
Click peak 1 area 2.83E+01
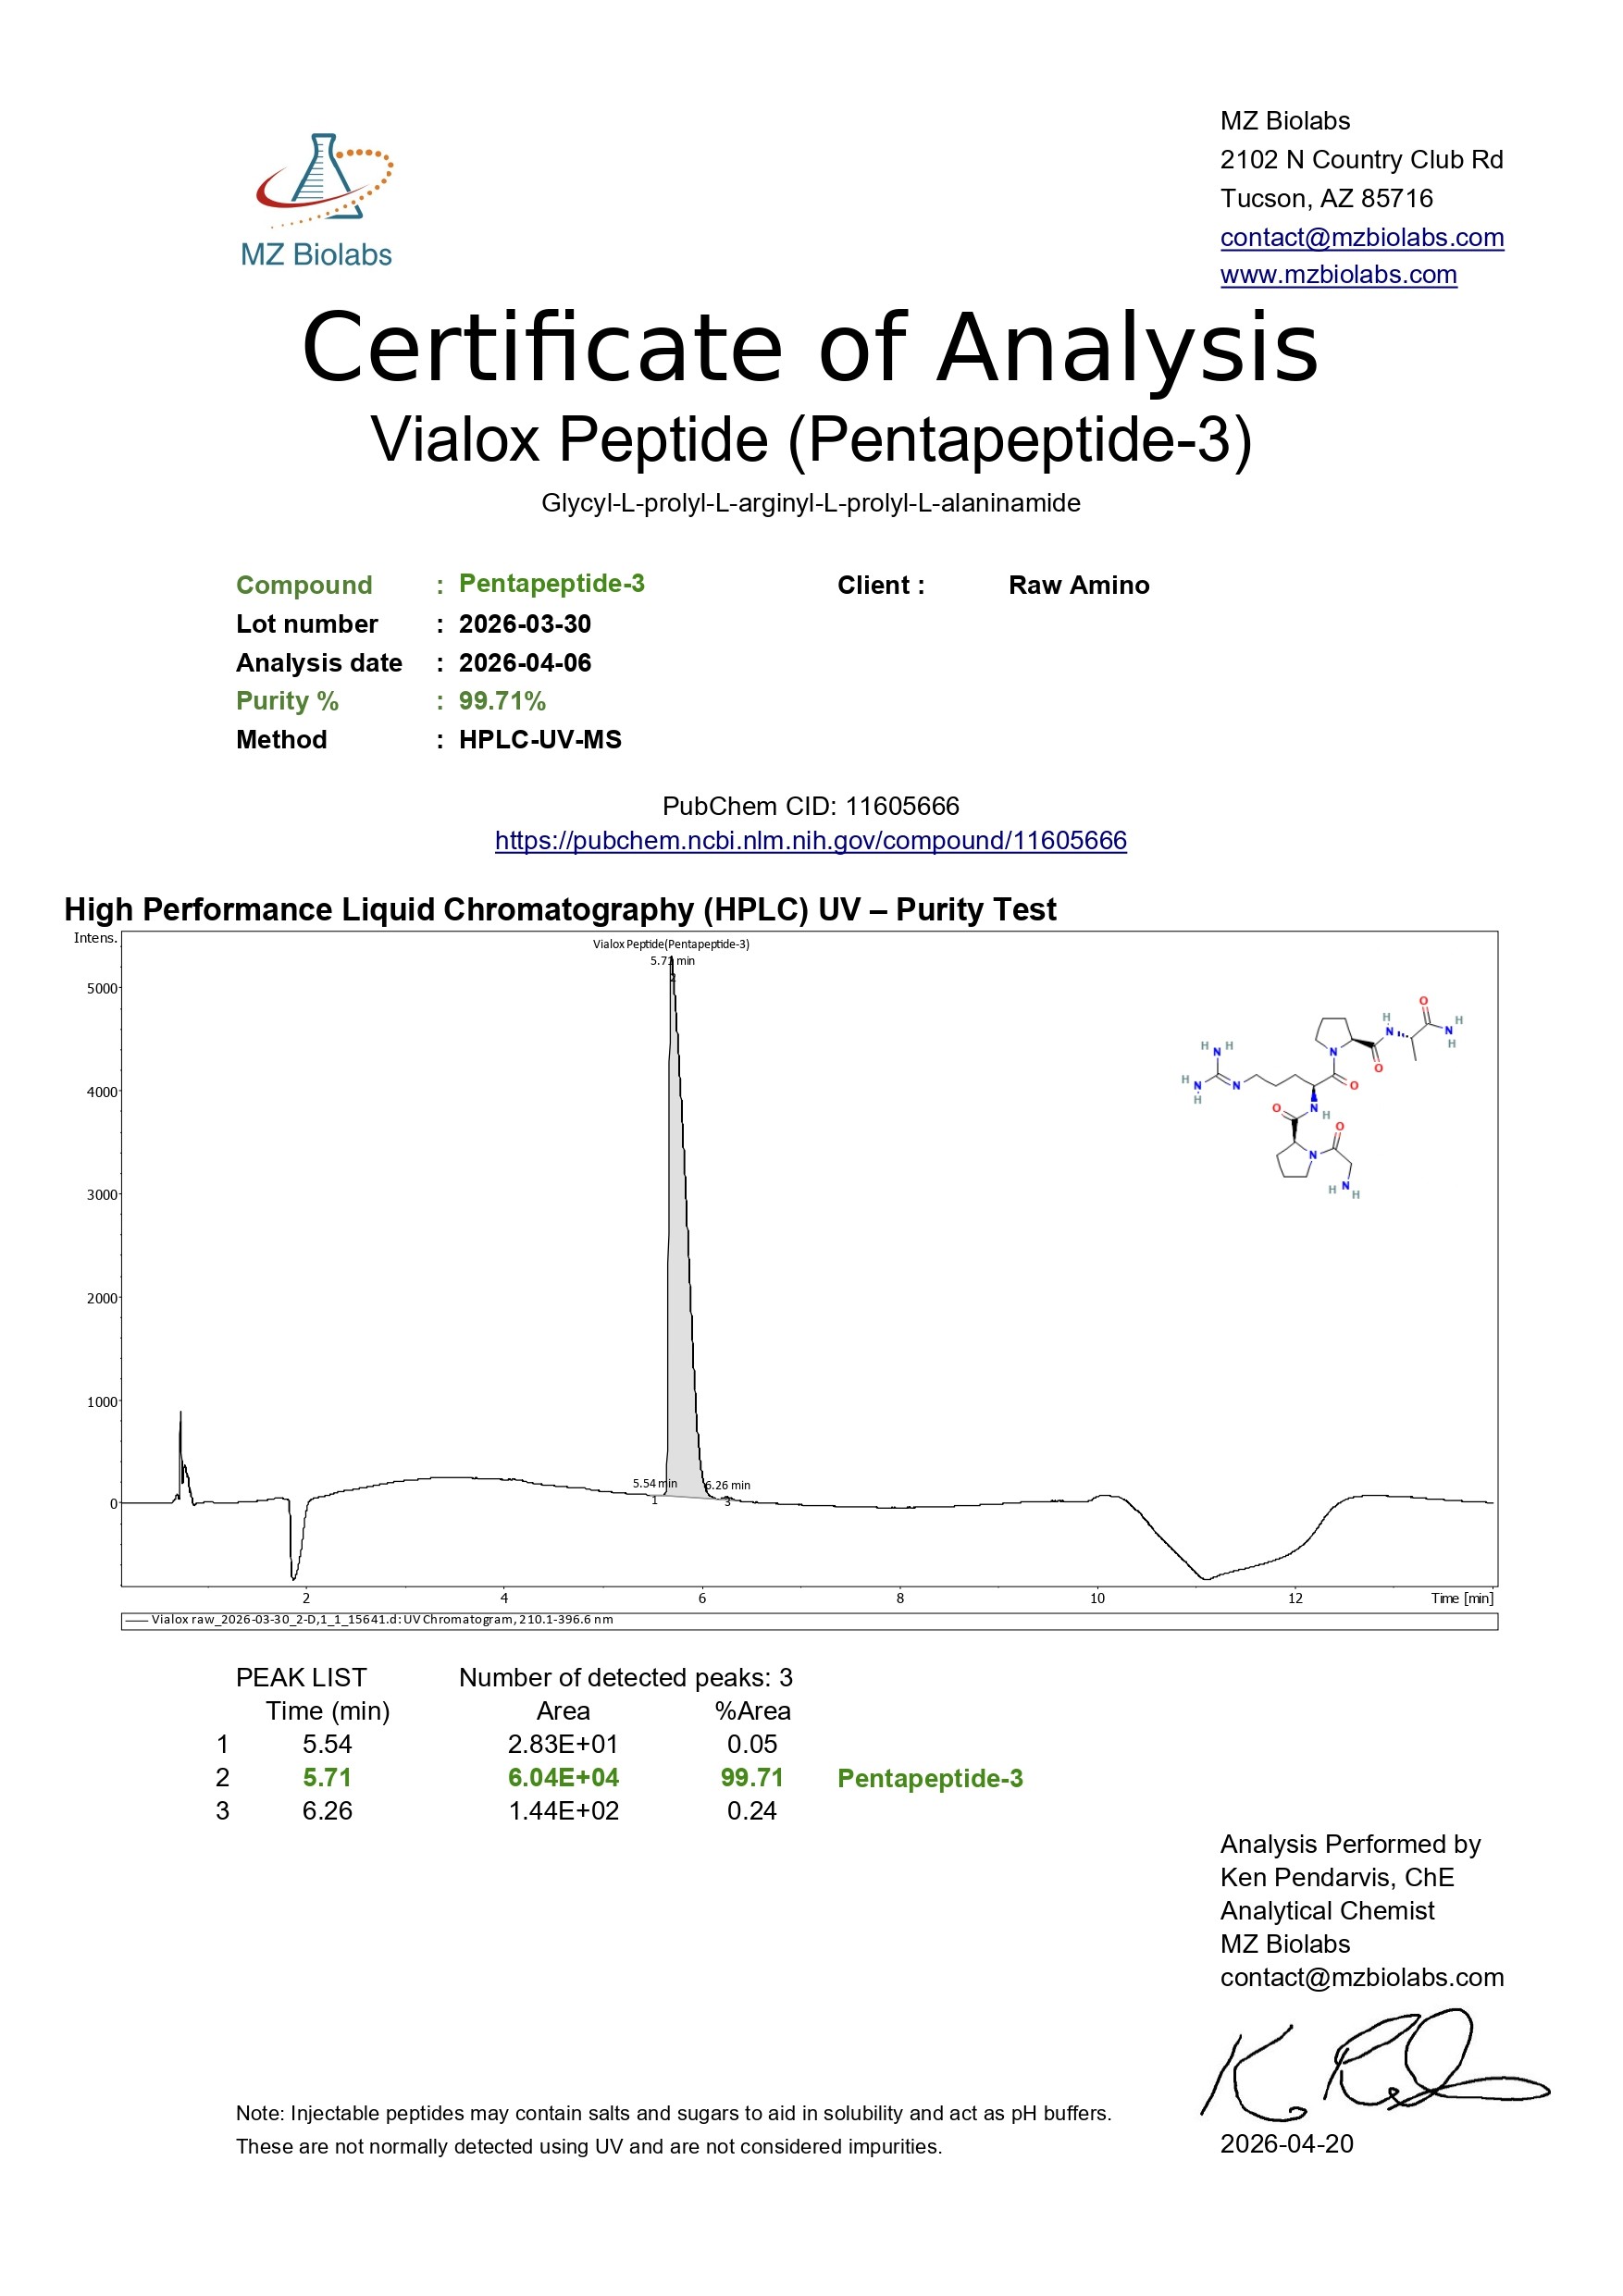[x=563, y=1744]
